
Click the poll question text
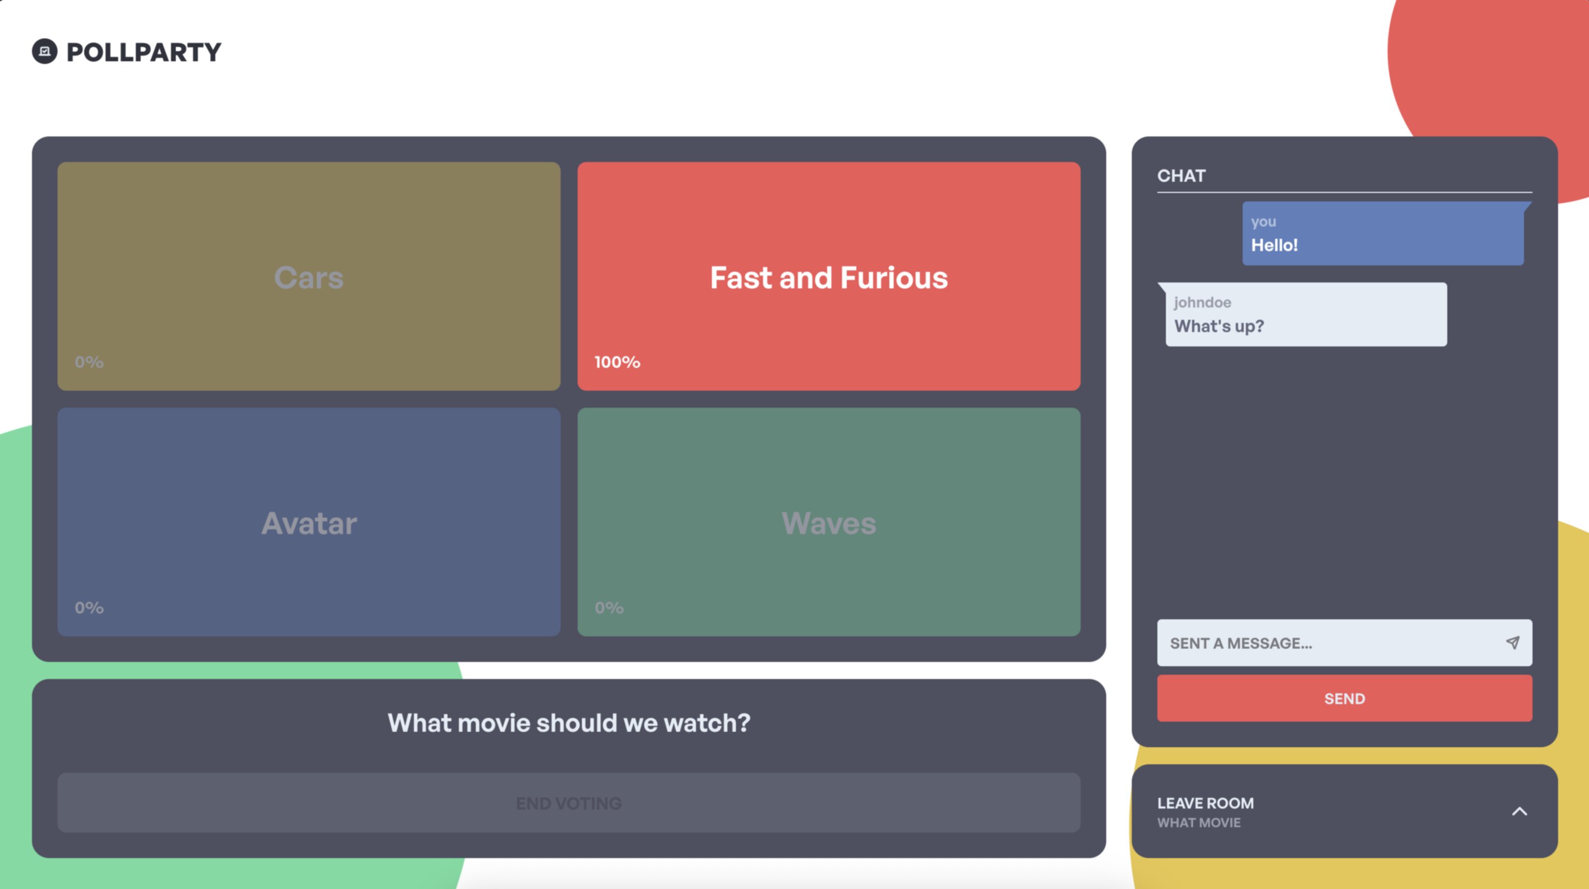(x=568, y=723)
